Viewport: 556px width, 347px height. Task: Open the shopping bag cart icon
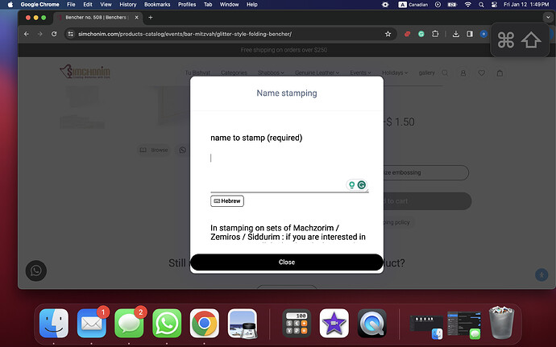pyautogui.click(x=500, y=73)
